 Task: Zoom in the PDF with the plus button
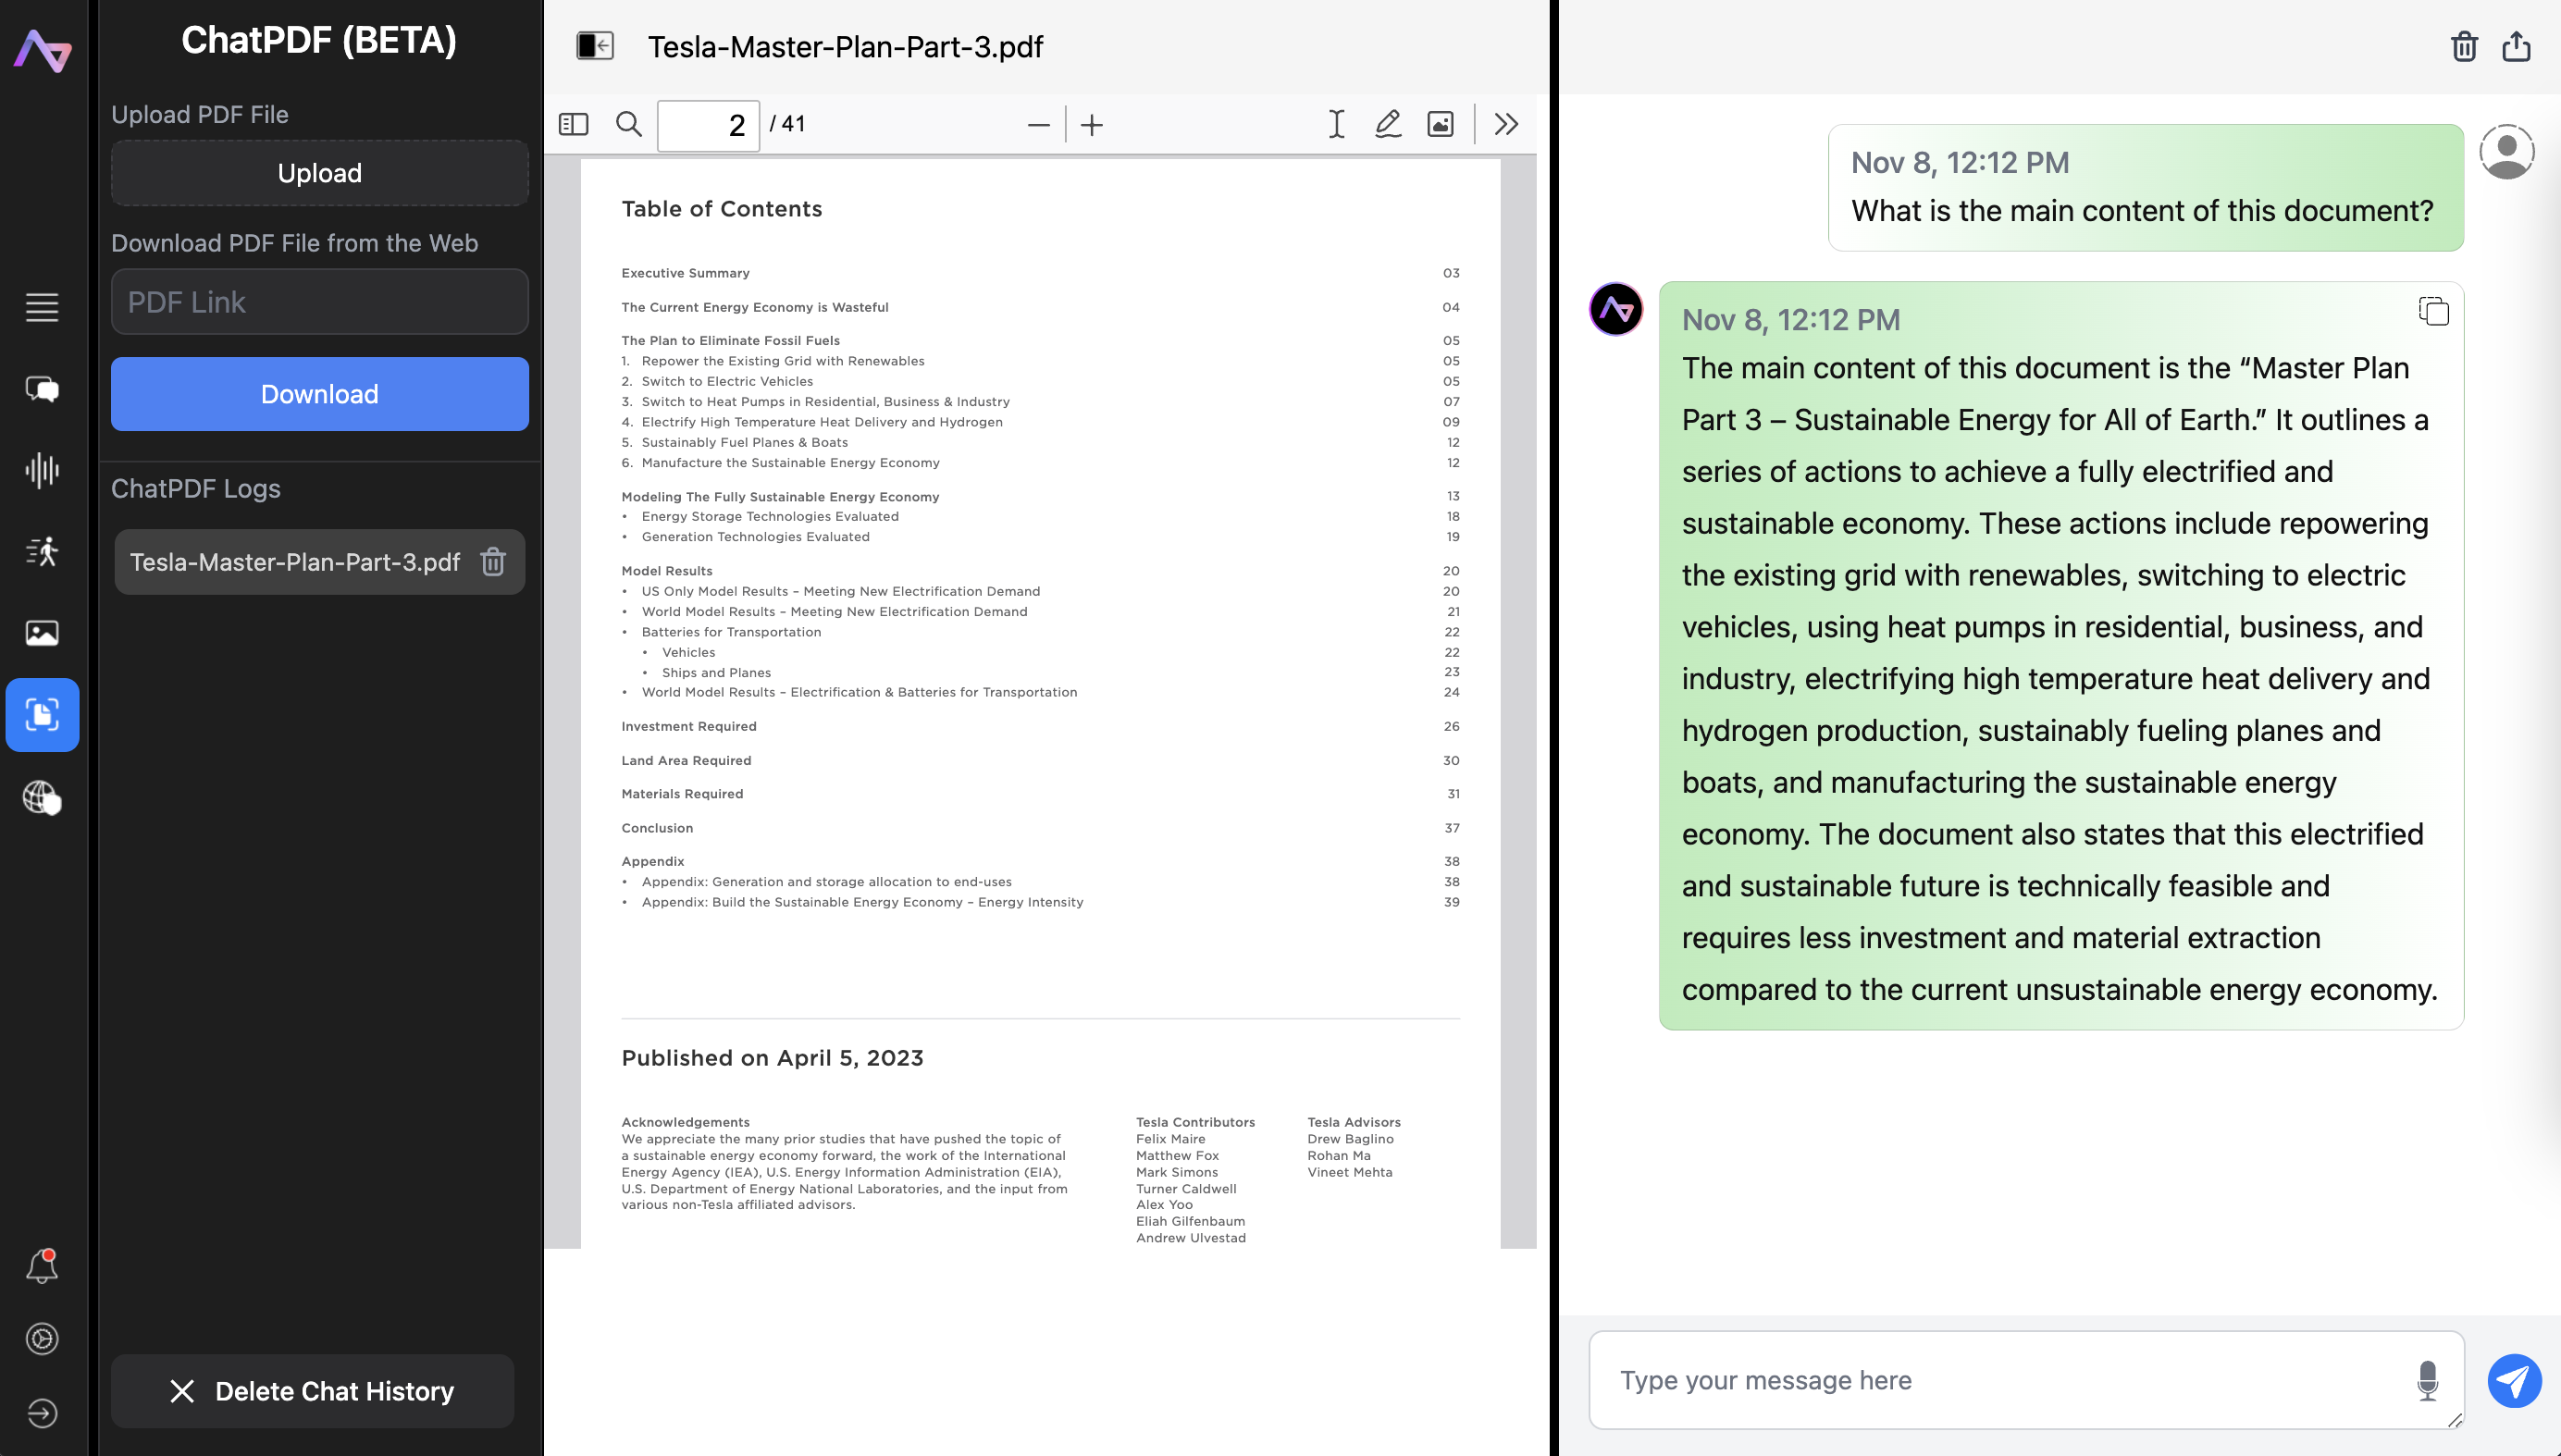coord(1092,125)
